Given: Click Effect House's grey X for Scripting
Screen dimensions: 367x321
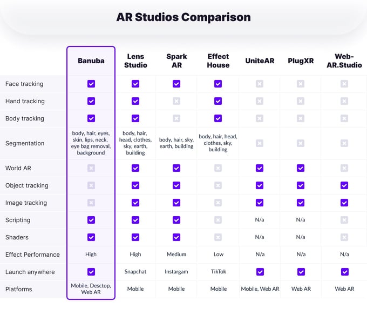Looking at the screenshot, I should [218, 220].
